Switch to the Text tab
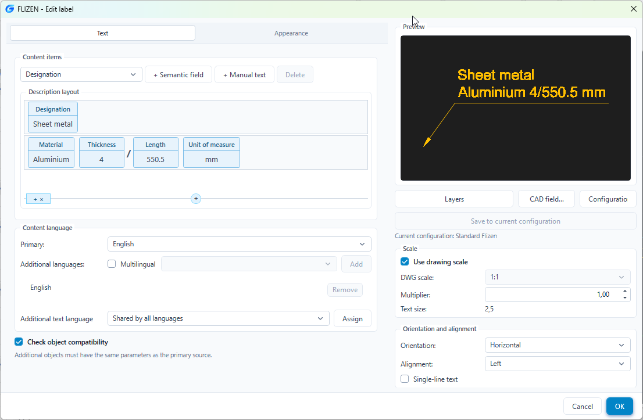Screen dimensions: 643x420 [102, 33]
